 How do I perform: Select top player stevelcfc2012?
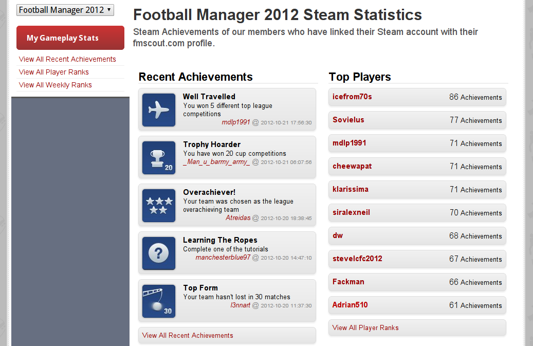click(x=357, y=259)
